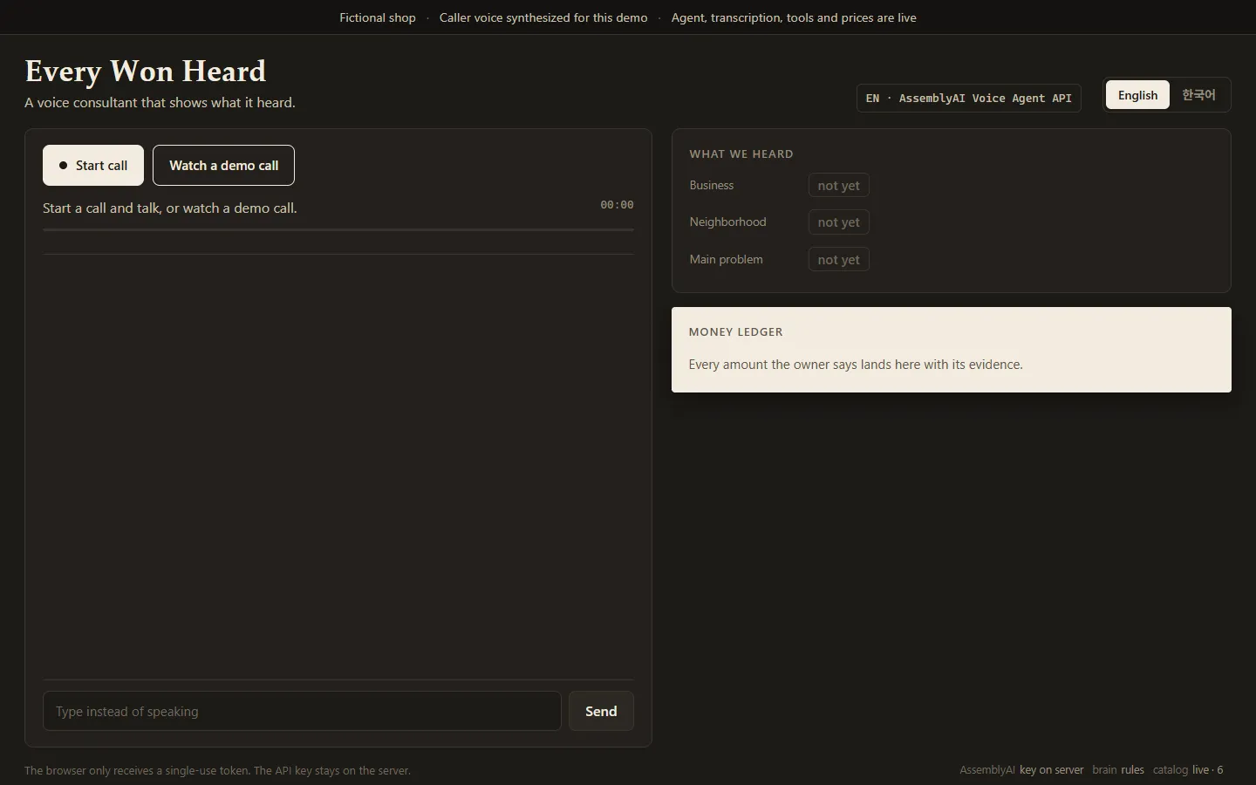Click the Business 'not yet' value

(x=838, y=185)
